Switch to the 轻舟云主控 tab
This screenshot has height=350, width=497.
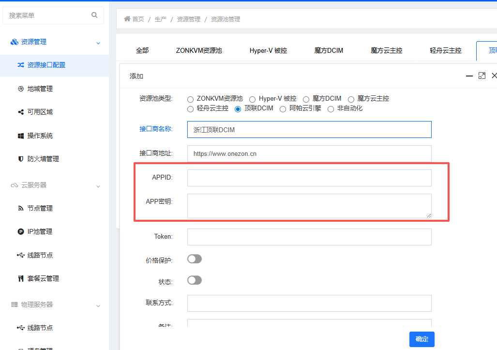[445, 50]
